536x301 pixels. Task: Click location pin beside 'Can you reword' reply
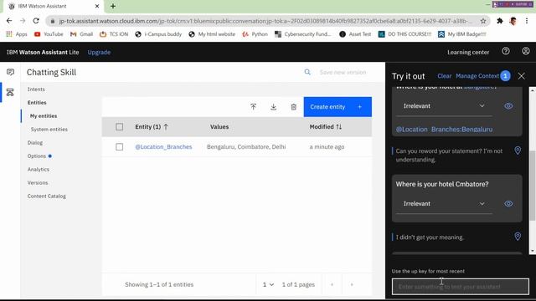pyautogui.click(x=518, y=150)
